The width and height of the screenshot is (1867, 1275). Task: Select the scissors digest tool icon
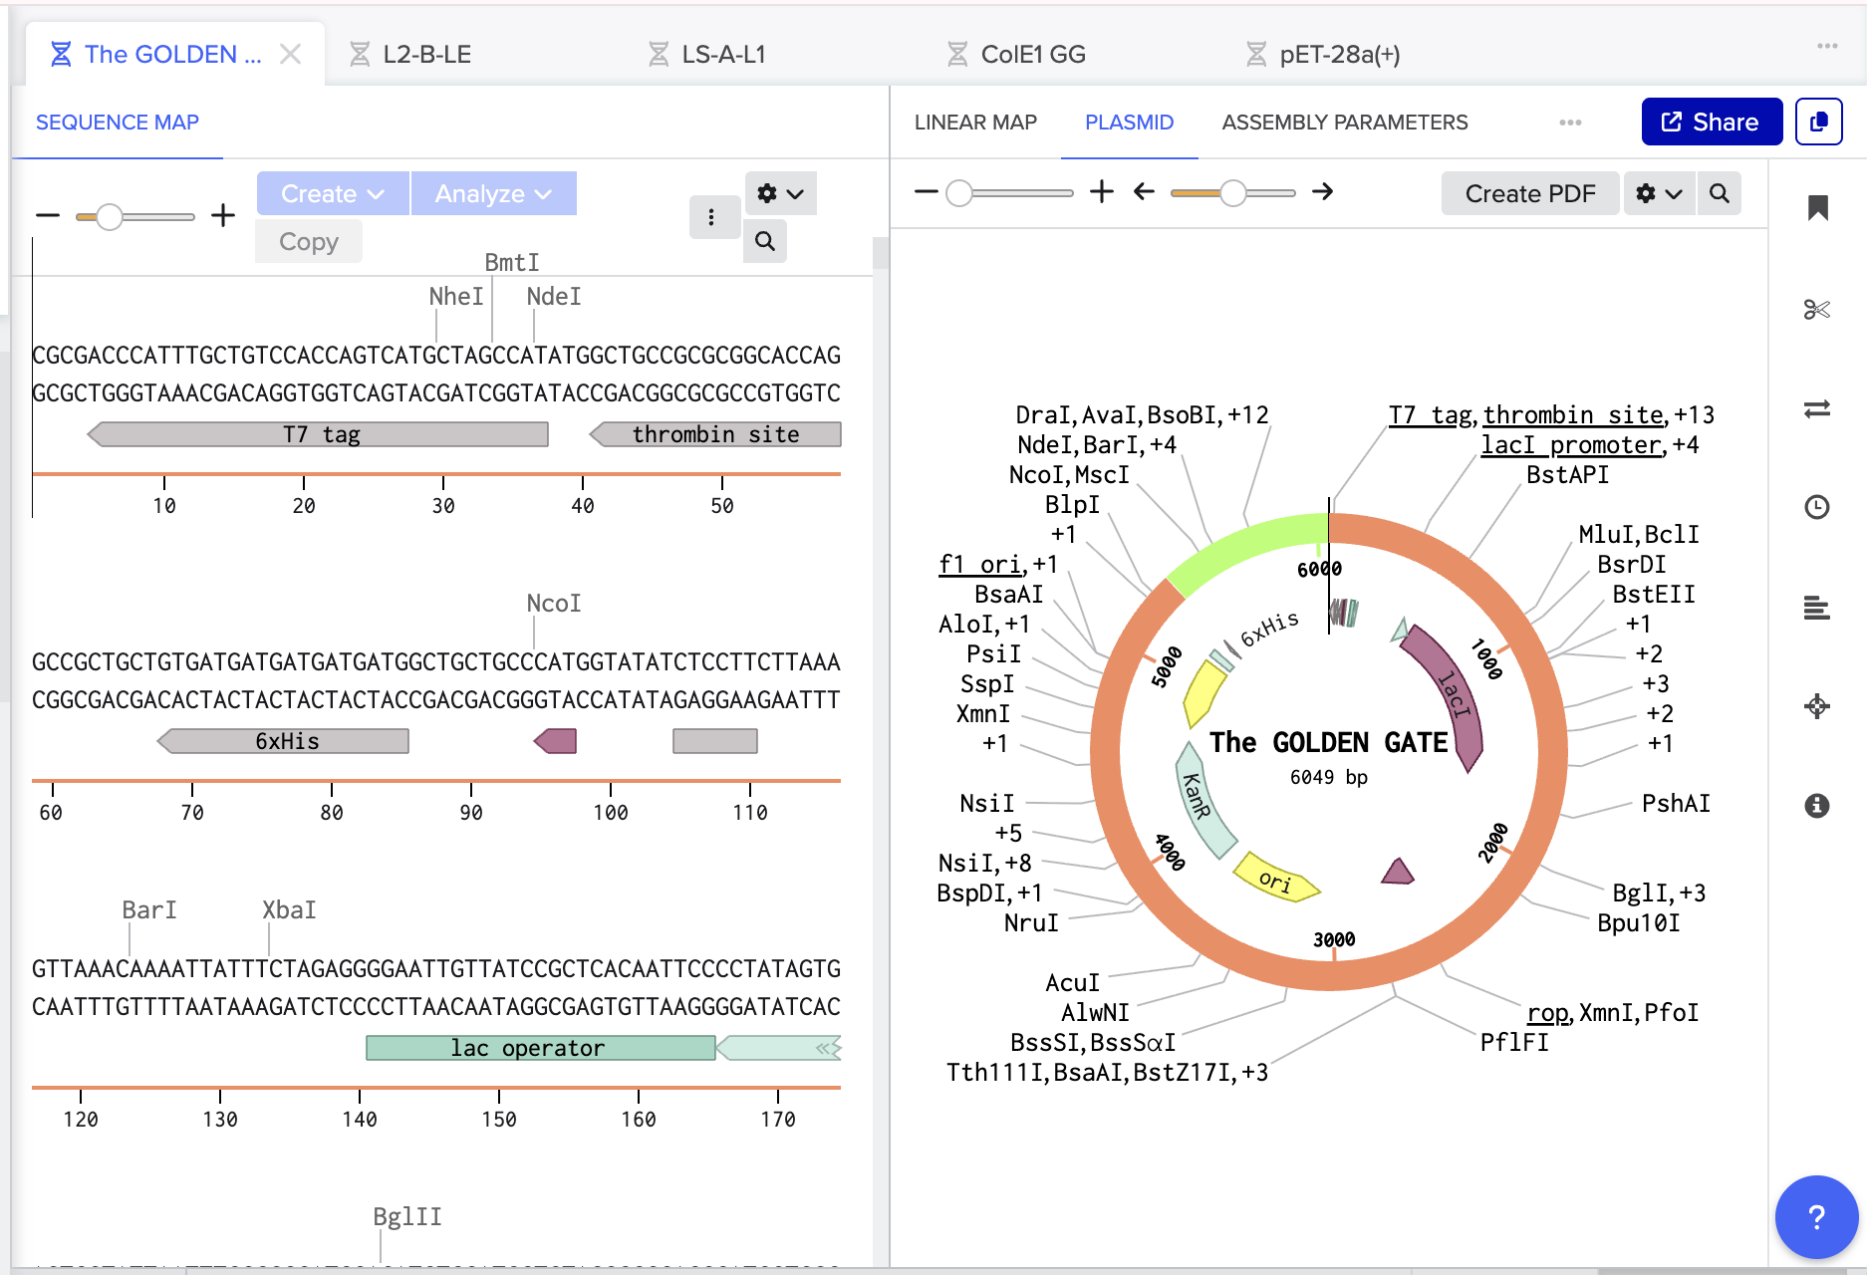coord(1817,310)
